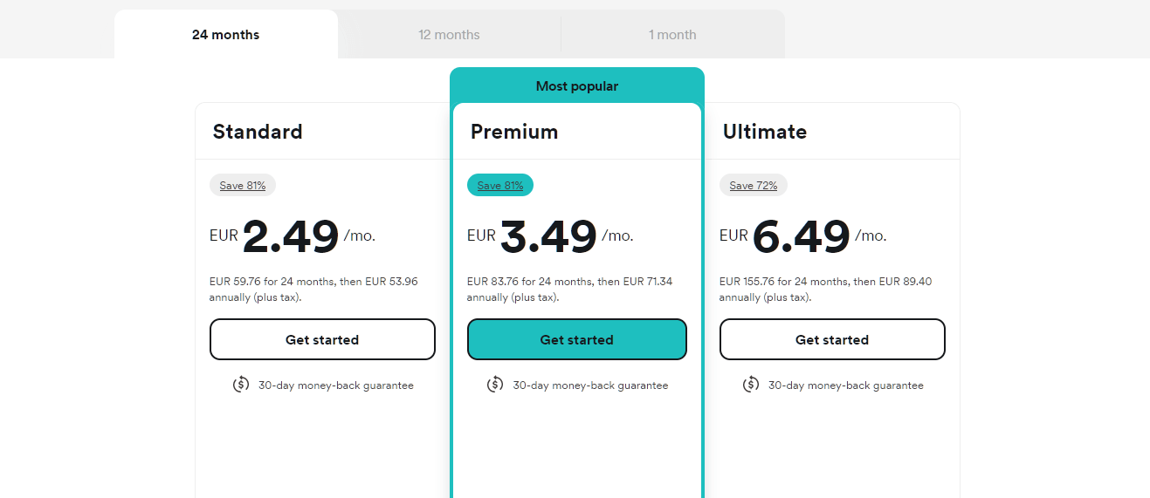Image resolution: width=1150 pixels, height=498 pixels.
Task: Switch to the 24 months tab
Action: (x=225, y=35)
